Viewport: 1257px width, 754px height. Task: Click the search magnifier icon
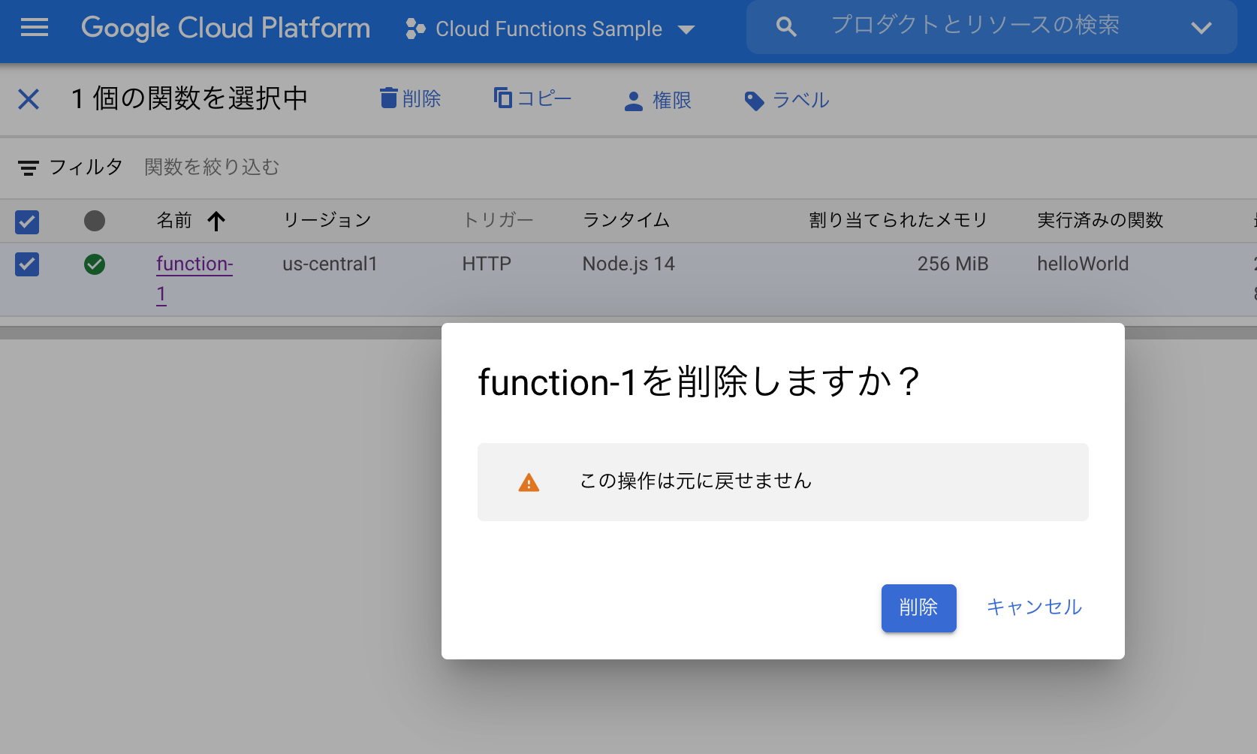pos(785,26)
